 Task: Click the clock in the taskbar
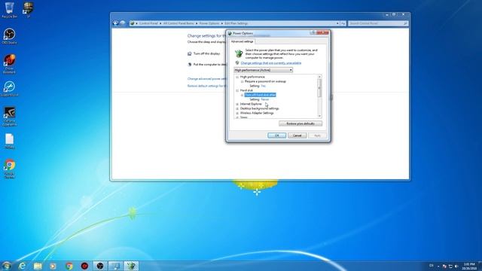[469, 266]
